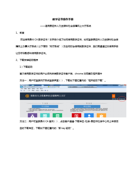The width and height of the screenshot is (130, 184).
Task: Switch to the 用户登录 browser tab
Action: 61,87
